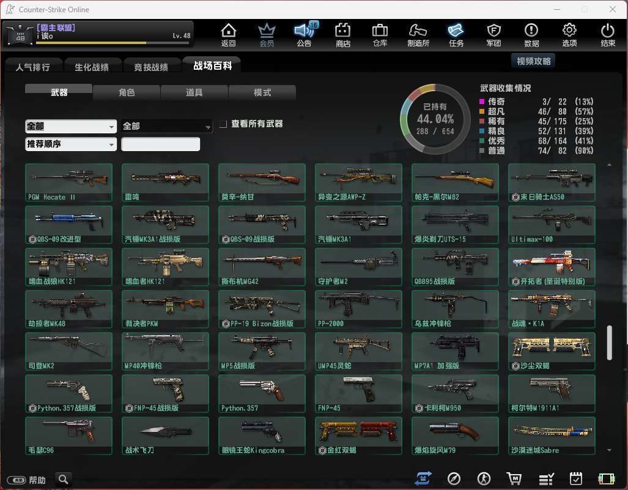Open the 卡利柯M950 card
The width and height of the screenshot is (628, 490).
tap(455, 394)
